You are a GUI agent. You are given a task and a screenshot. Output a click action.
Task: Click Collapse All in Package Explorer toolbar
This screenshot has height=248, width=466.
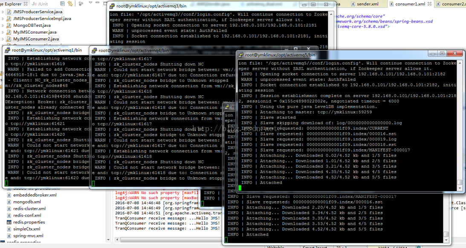click(x=62, y=3)
